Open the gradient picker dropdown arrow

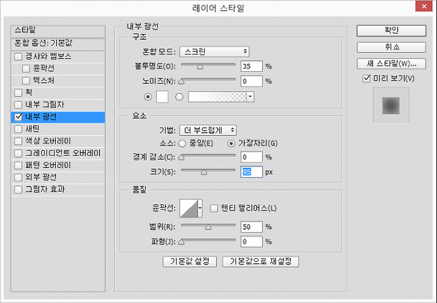click(250, 97)
